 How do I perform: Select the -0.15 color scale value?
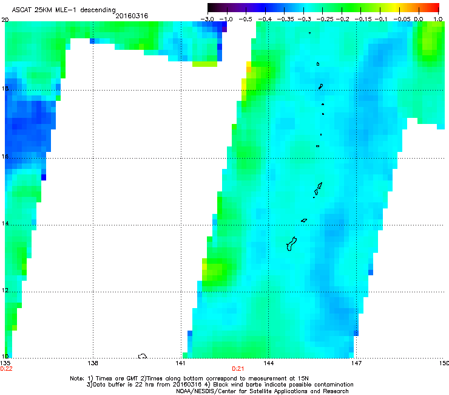[363, 19]
